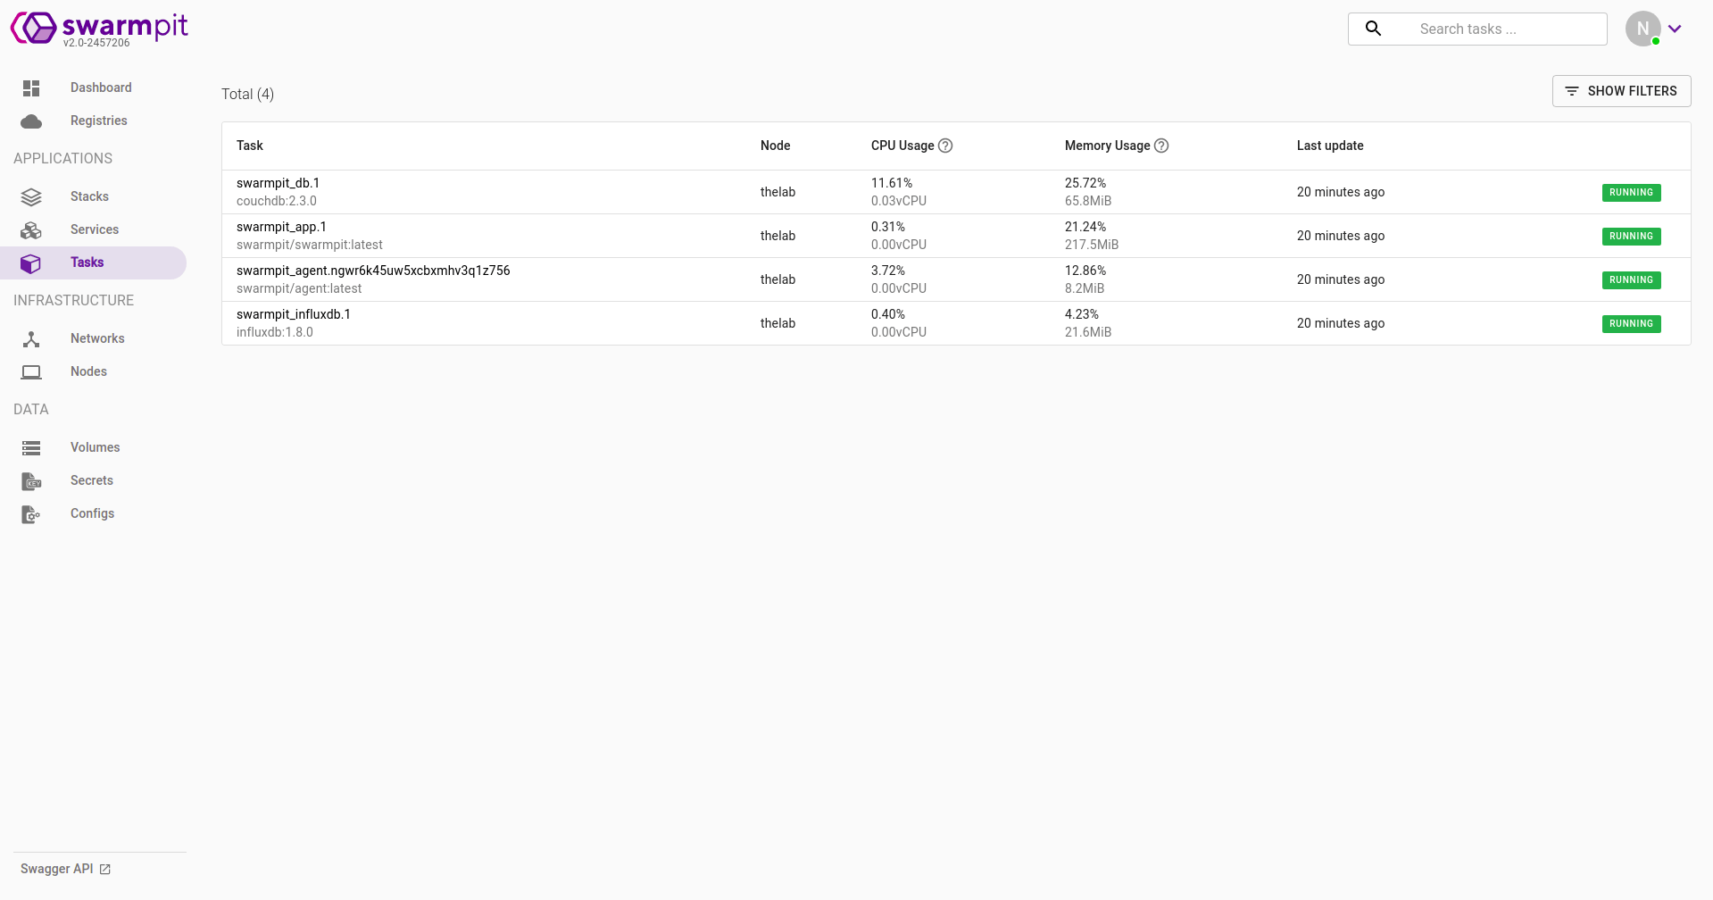Click the Stacks layers icon
1713x900 pixels.
coord(31,196)
